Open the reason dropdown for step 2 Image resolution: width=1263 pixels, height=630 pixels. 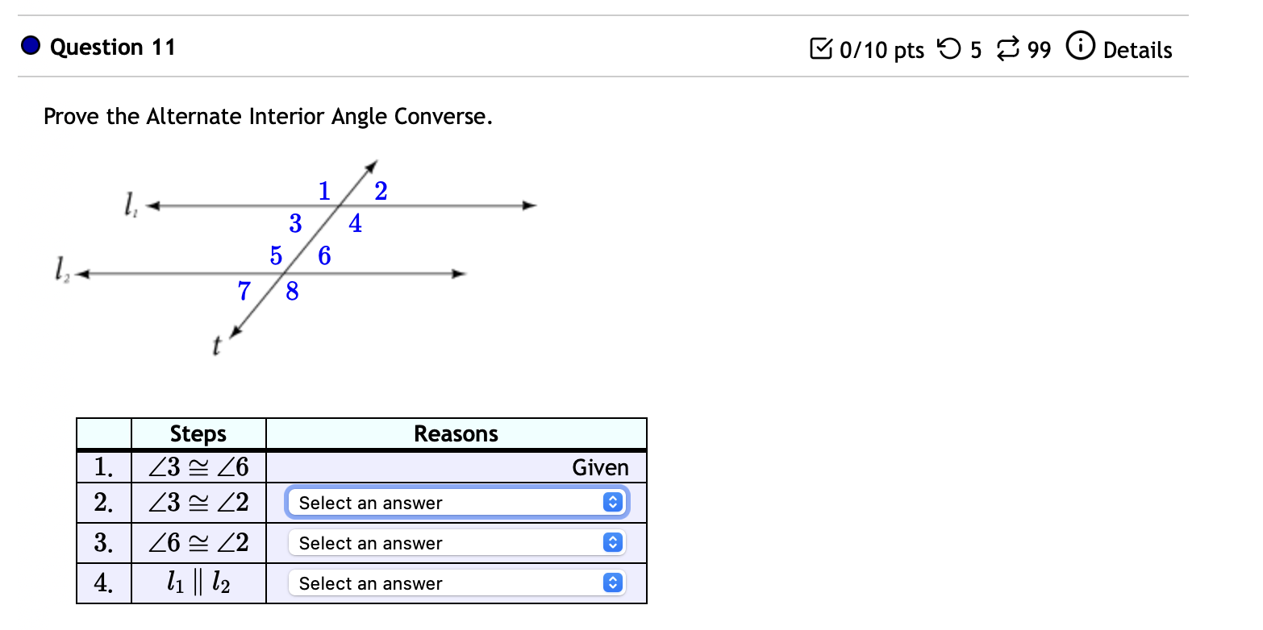coord(452,502)
